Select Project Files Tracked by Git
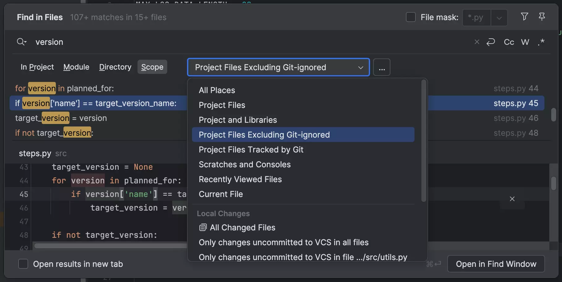Image resolution: width=562 pixels, height=282 pixels. pyautogui.click(x=251, y=150)
